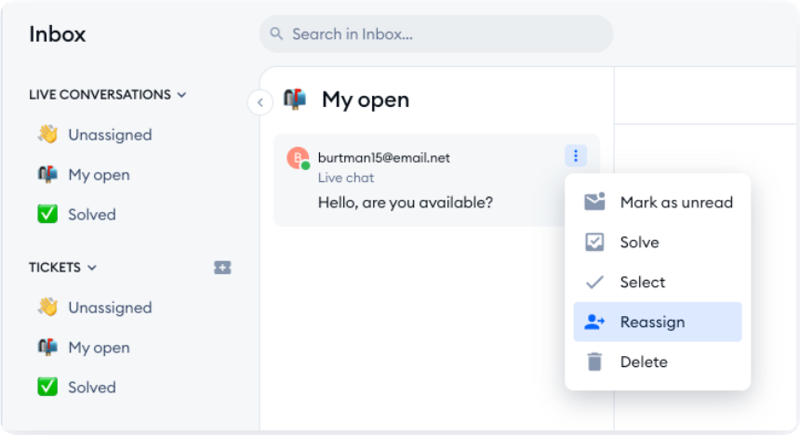This screenshot has height=435, width=800.
Task: Open Unassigned under Live Conversations
Action: (109, 135)
